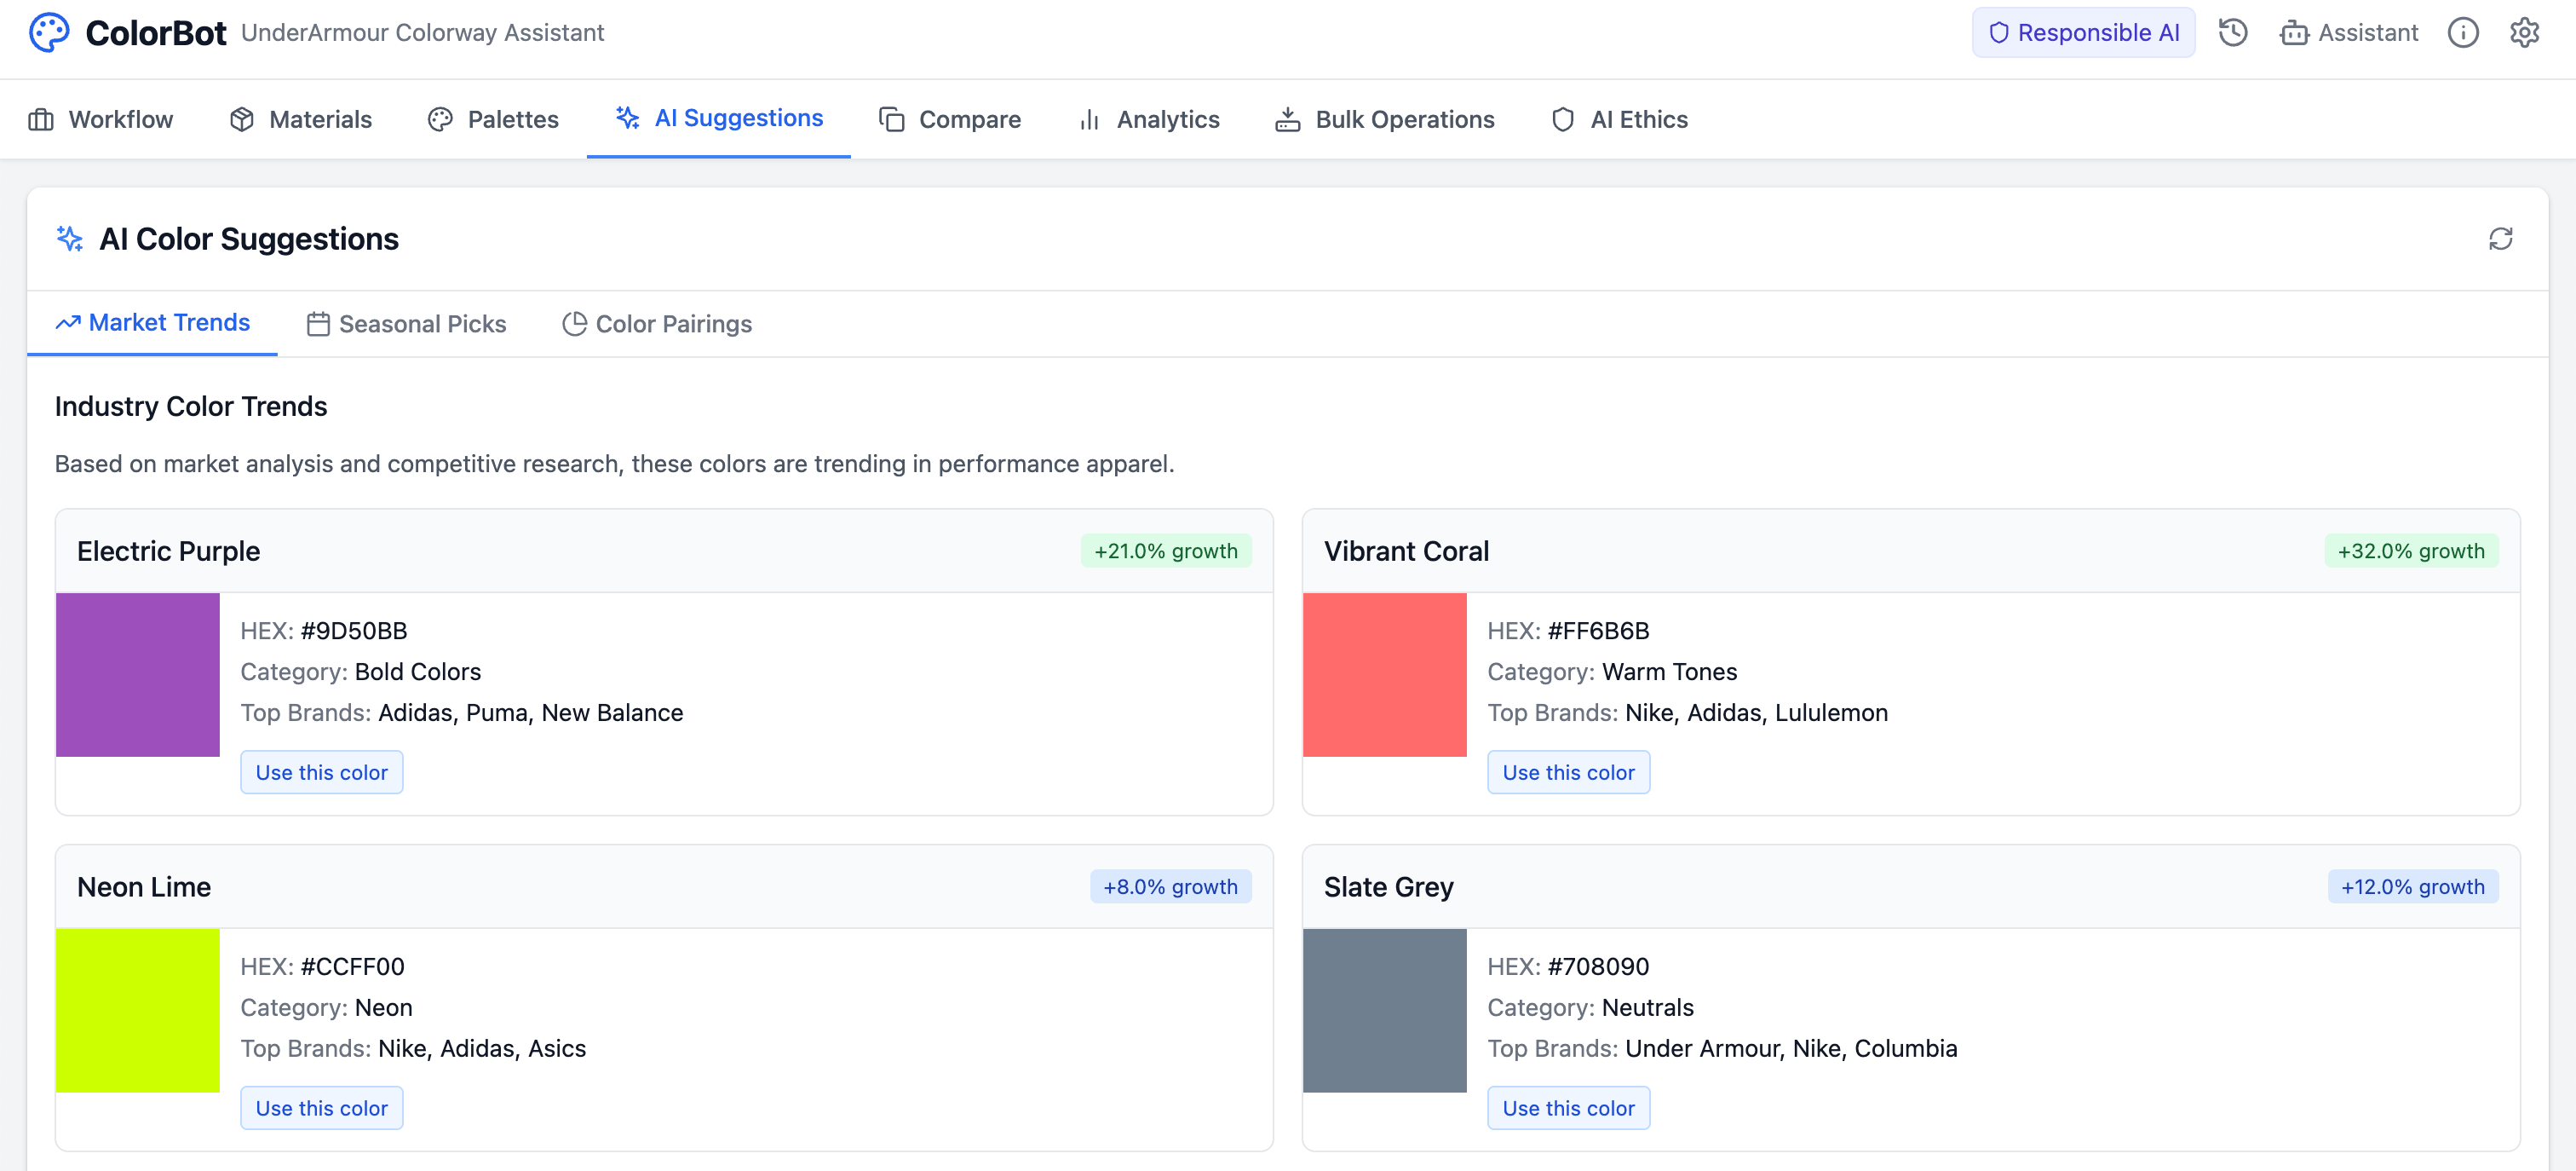Open the Workflow tab

point(101,120)
